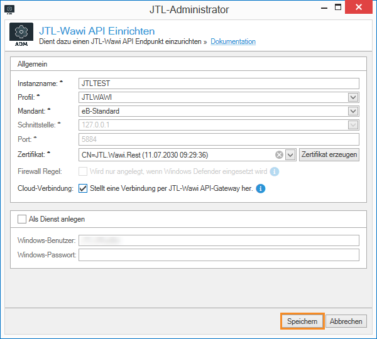The width and height of the screenshot is (377, 339).
Task: Click the info icon beside Cloud-Verbindung text
Action: click(261, 188)
